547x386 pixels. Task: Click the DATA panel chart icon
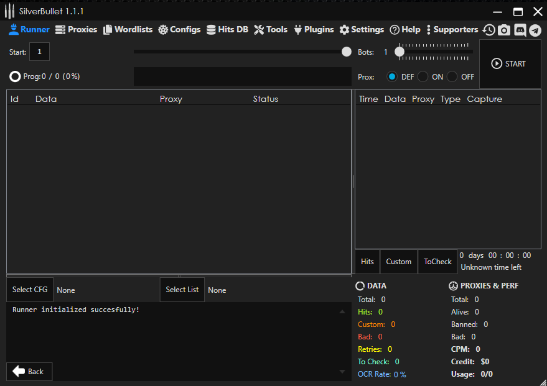tap(360, 286)
